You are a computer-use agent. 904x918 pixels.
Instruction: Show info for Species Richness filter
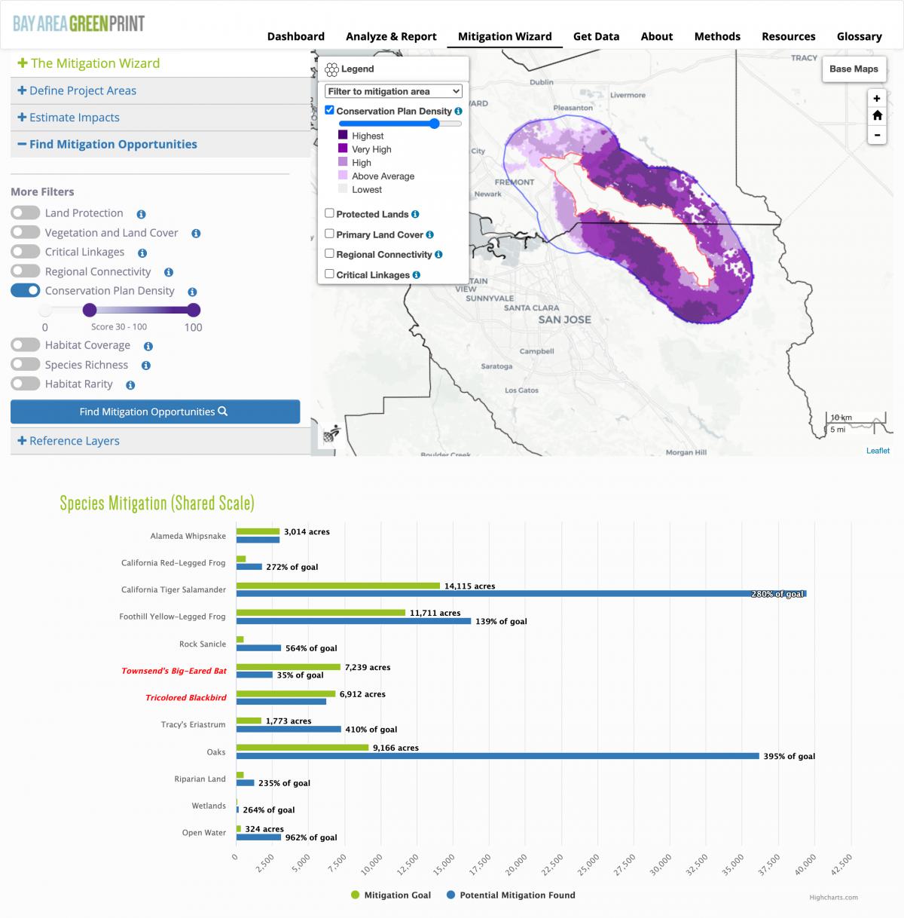point(146,366)
